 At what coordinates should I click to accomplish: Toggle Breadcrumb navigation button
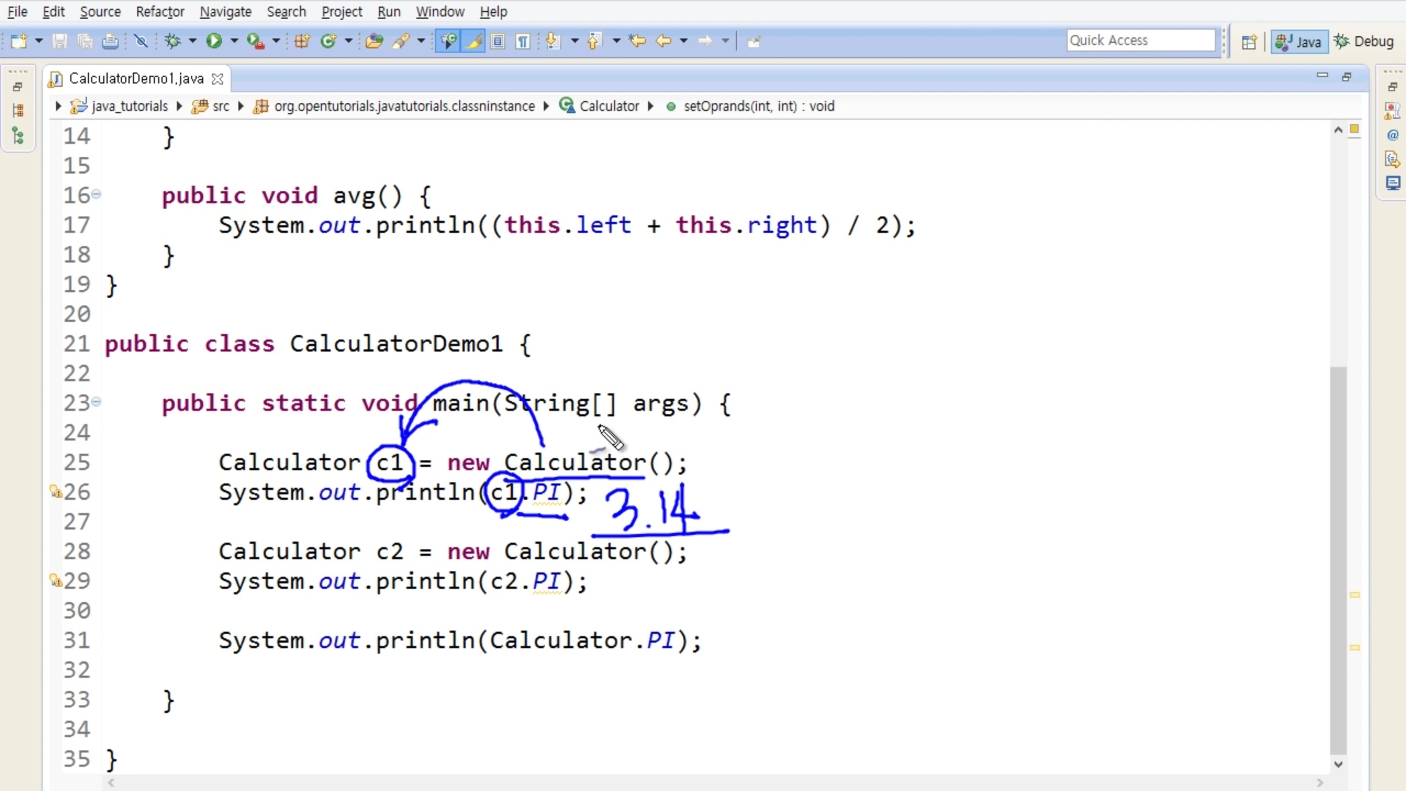point(448,41)
